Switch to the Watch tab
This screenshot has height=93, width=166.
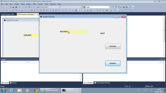13,83
